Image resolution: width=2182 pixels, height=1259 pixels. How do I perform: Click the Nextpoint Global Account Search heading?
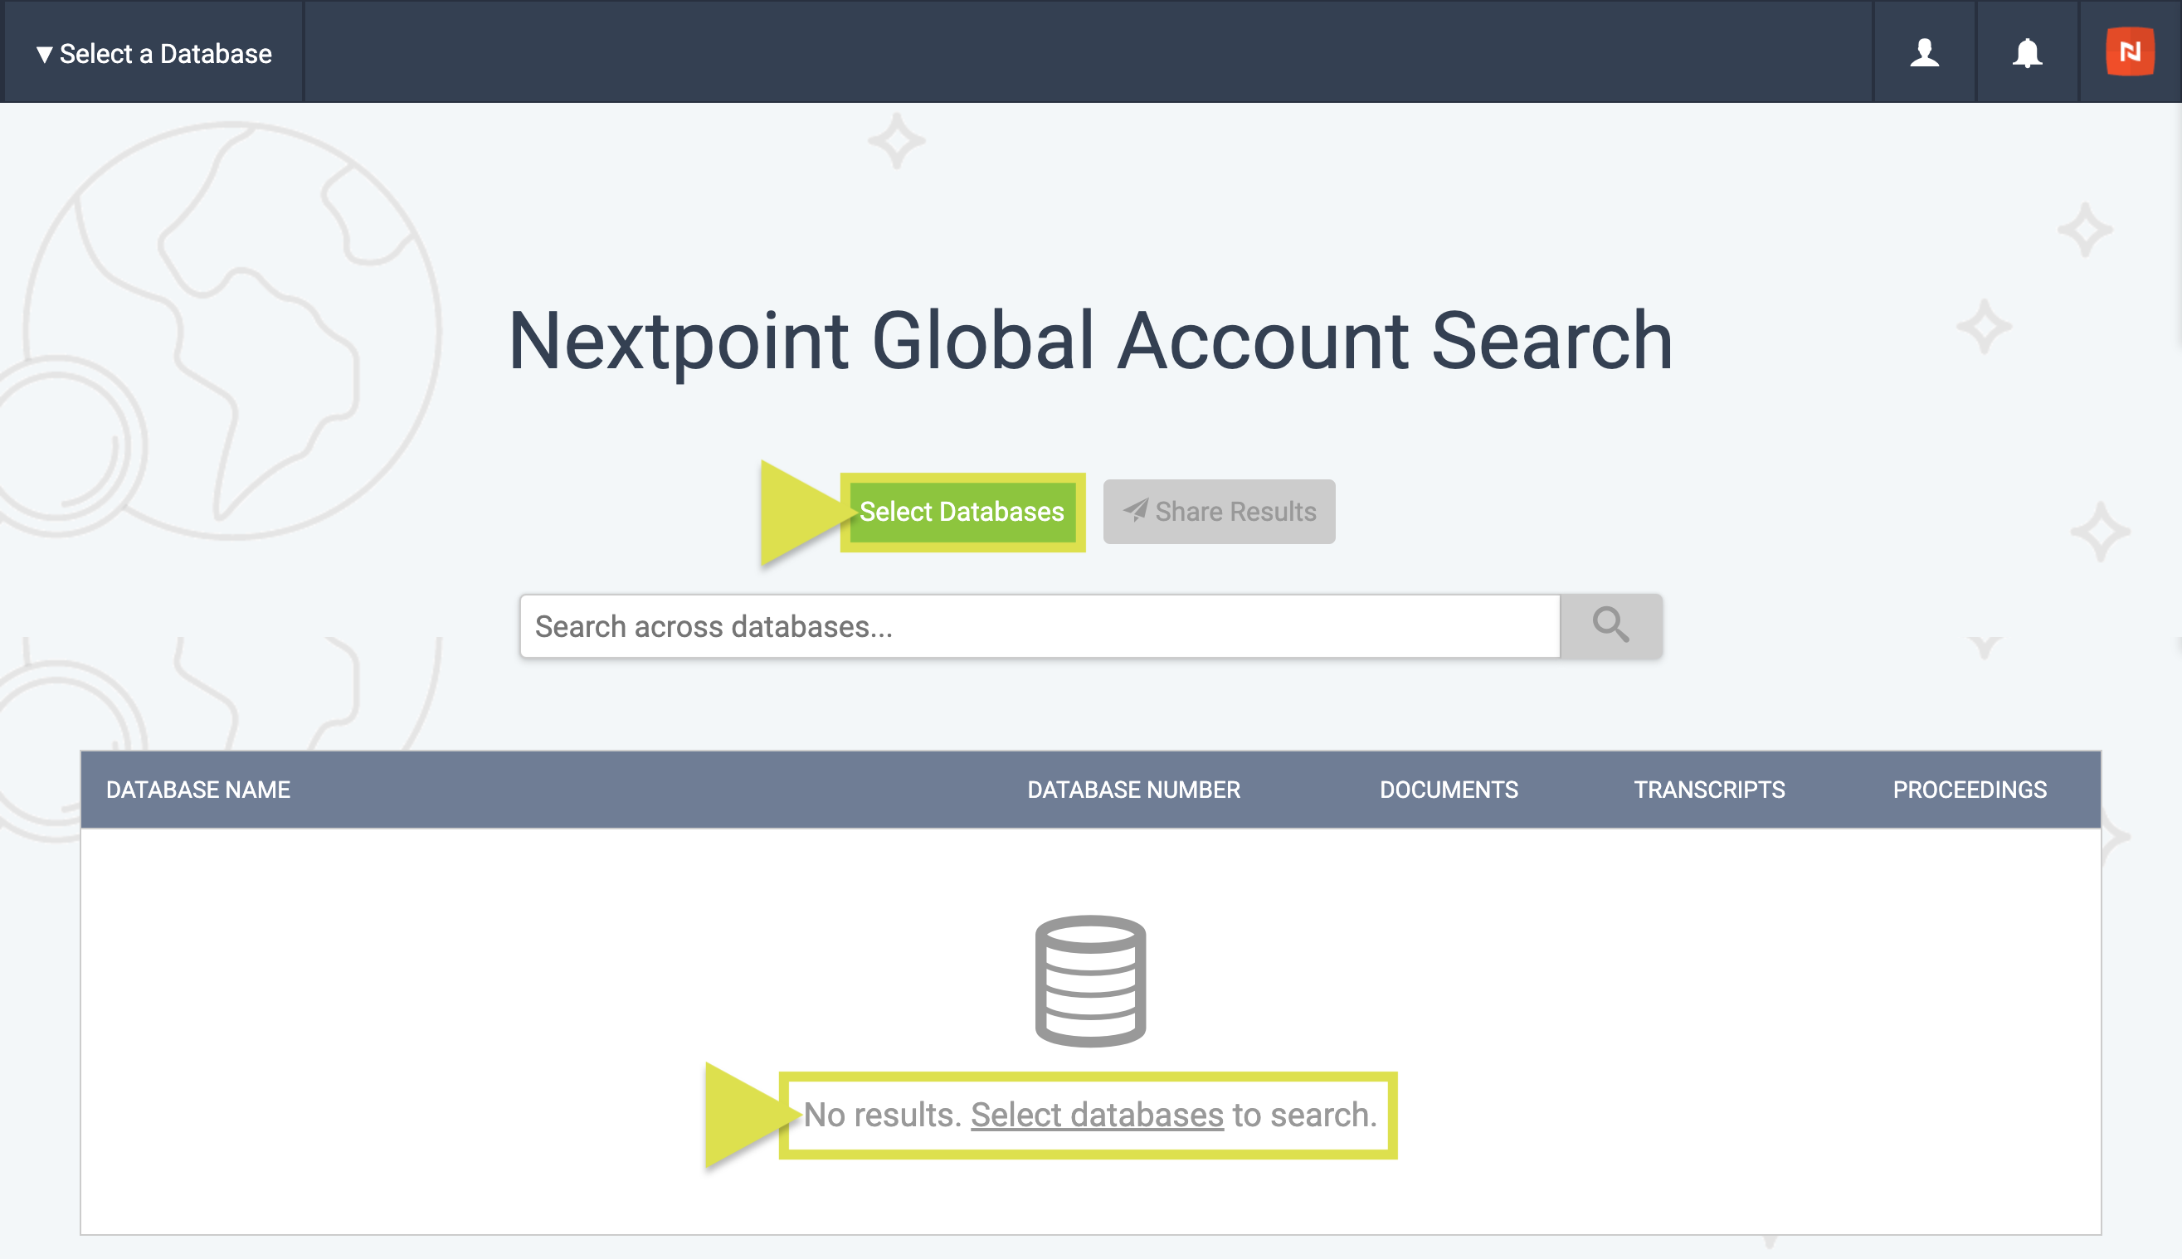pyautogui.click(x=1090, y=341)
